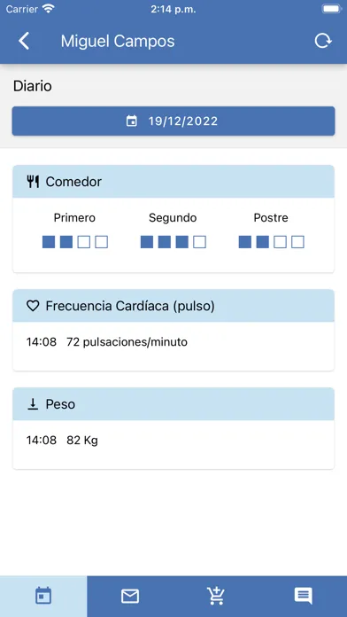Image resolution: width=347 pixels, height=617 pixels.
Task: Click the small calendar icon in date button
Action: [x=132, y=121]
